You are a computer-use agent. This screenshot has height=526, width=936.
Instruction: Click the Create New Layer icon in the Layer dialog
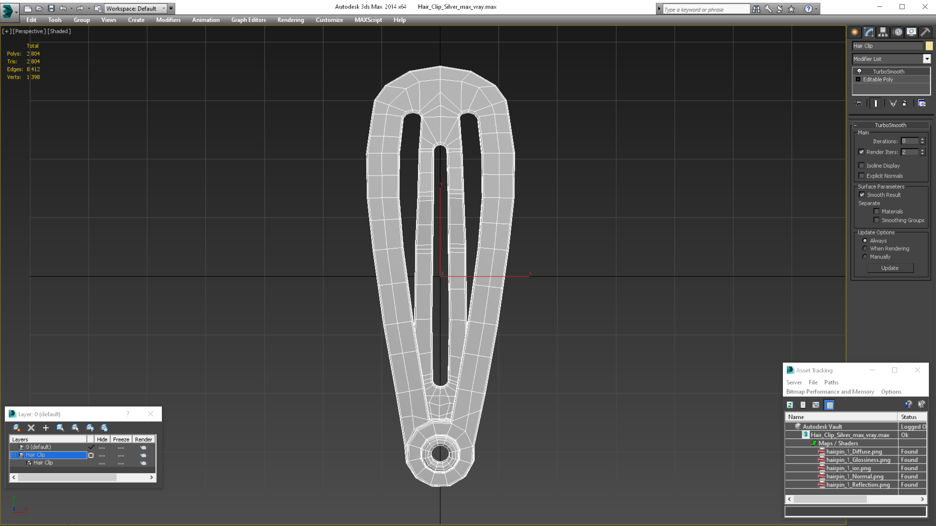(16, 428)
